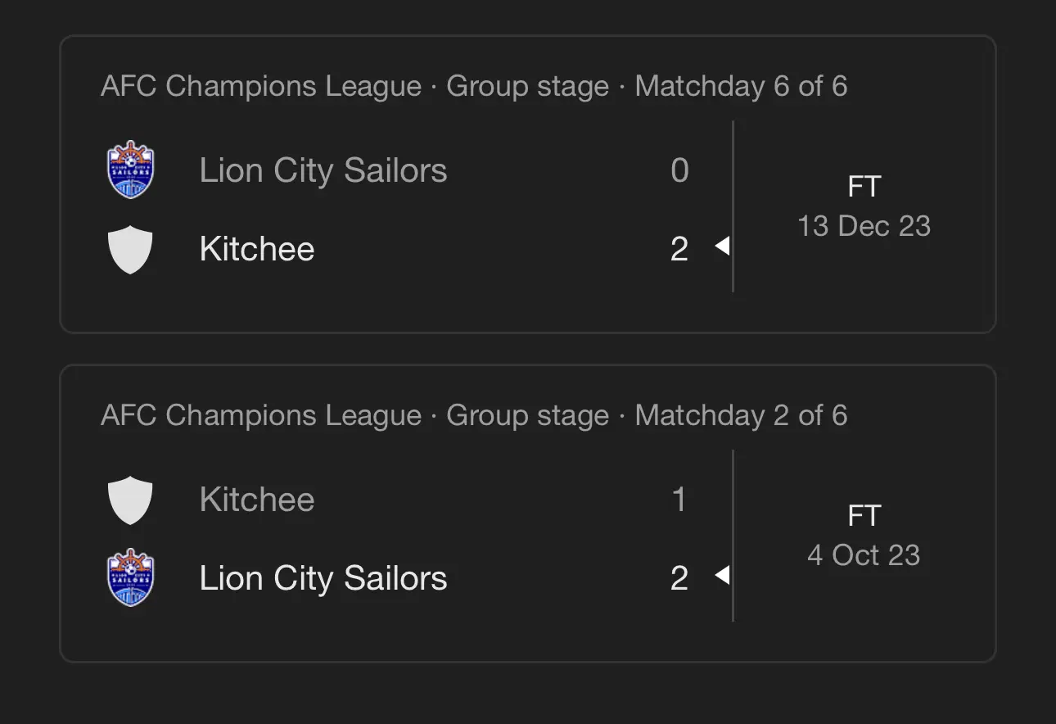
Task: Click Lion City Sailors crest in Matchday 2 card
Action: [x=131, y=578]
